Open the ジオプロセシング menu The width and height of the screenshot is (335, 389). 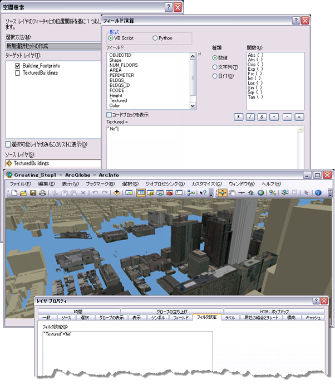click(x=164, y=183)
